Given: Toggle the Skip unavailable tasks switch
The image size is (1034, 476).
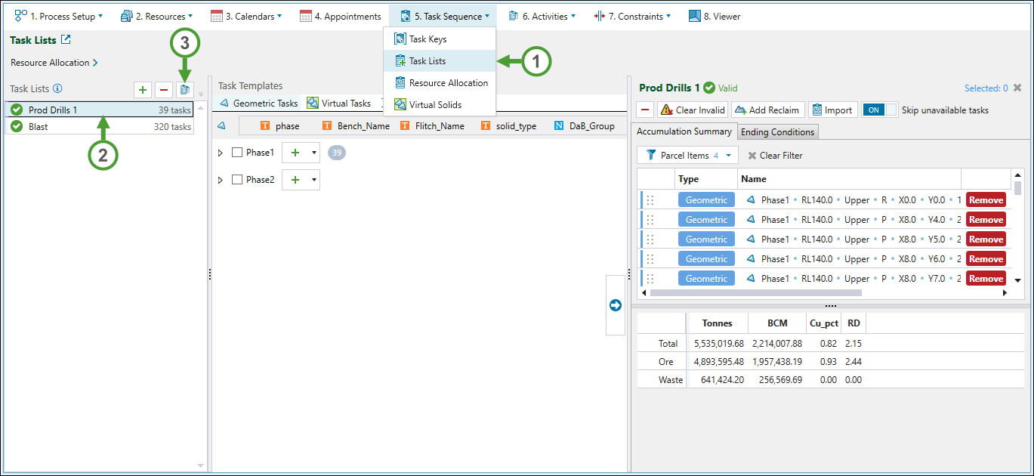Looking at the screenshot, I should pyautogui.click(x=879, y=110).
